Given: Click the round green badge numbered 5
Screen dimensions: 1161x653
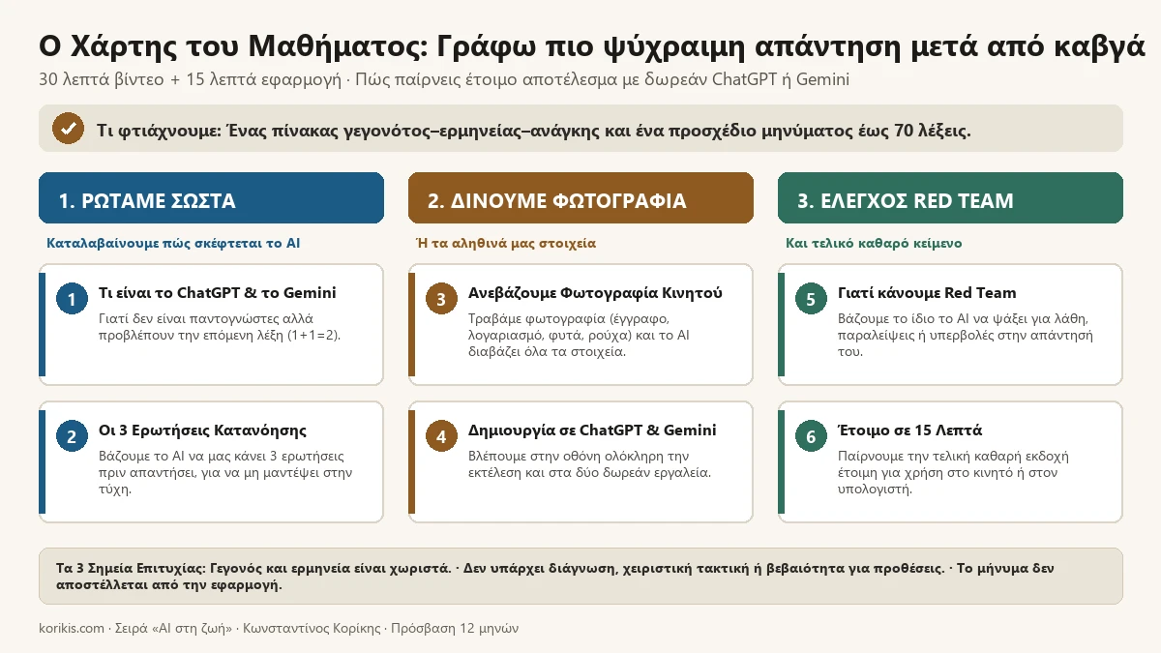Looking at the screenshot, I should click(811, 300).
